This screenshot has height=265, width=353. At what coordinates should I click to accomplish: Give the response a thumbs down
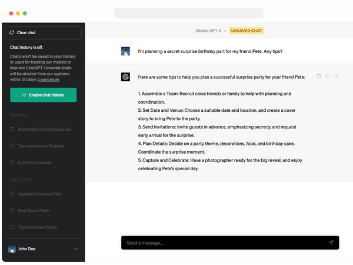336,76
